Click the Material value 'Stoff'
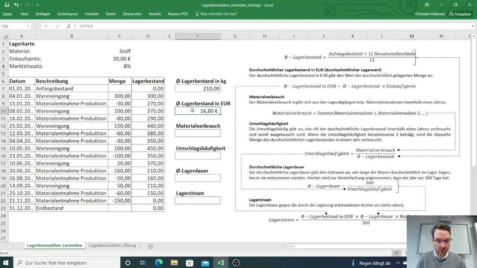Screen dimensions: 477x268 [x=120, y=51]
